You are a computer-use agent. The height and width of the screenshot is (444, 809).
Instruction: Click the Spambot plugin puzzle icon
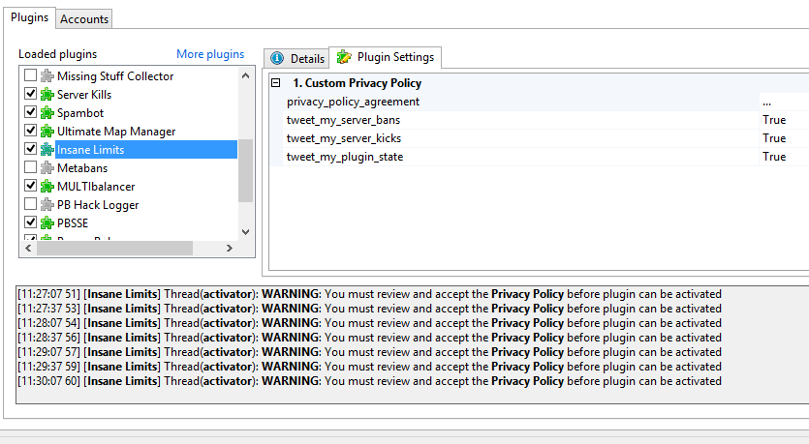[x=47, y=113]
